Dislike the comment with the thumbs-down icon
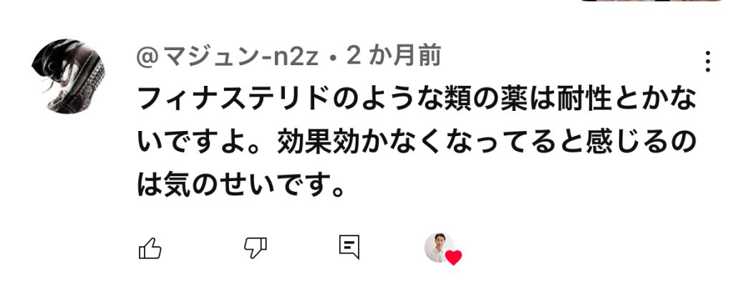This screenshot has width=733, height=287. 256,248
